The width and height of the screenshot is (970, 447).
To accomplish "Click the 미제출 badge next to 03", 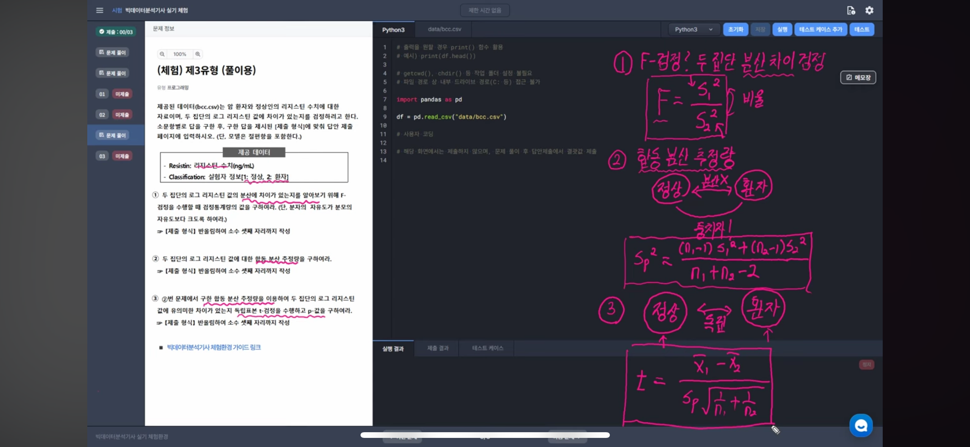I will [x=122, y=156].
